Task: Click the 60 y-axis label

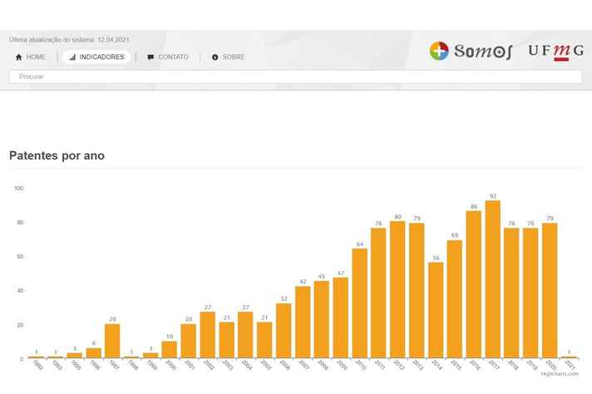Action: [x=20, y=257]
